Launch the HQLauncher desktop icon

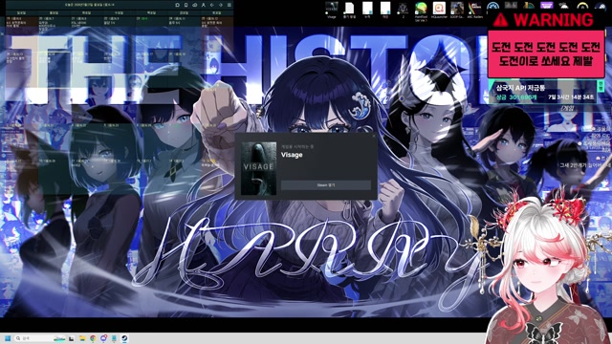coord(439,10)
